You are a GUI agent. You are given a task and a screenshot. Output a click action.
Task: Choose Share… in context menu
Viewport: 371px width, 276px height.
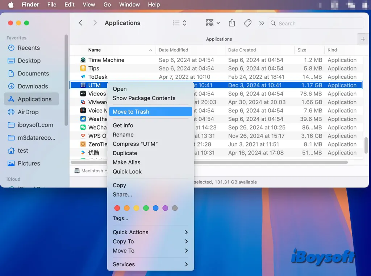(x=150, y=194)
